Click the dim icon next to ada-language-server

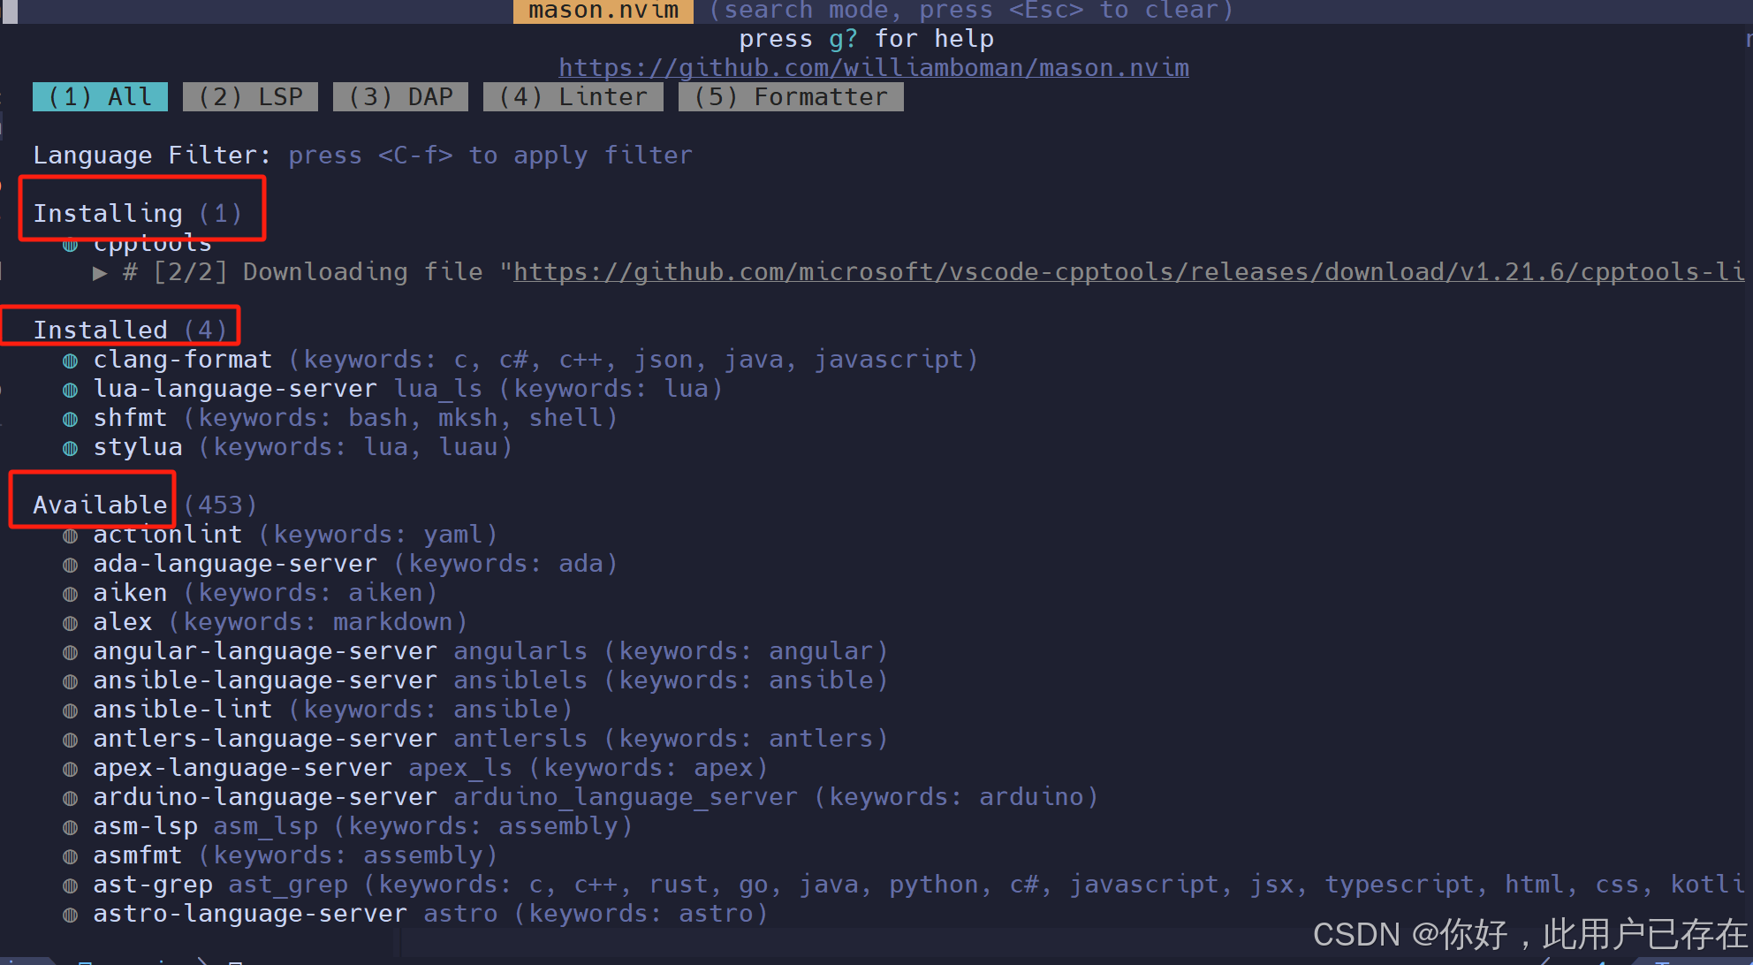tap(71, 565)
